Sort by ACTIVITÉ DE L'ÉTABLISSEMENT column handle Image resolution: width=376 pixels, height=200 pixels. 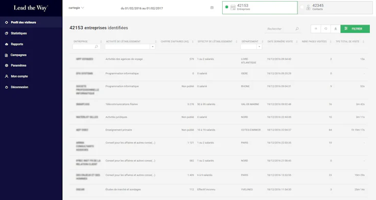(156, 42)
